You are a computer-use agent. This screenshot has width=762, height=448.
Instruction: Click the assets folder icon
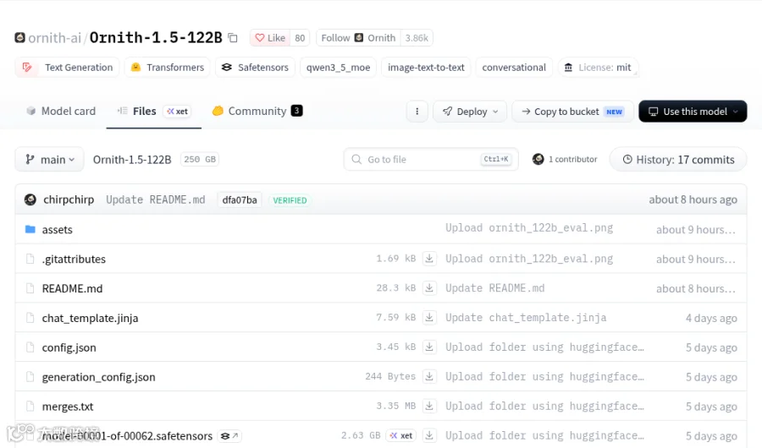(x=30, y=229)
